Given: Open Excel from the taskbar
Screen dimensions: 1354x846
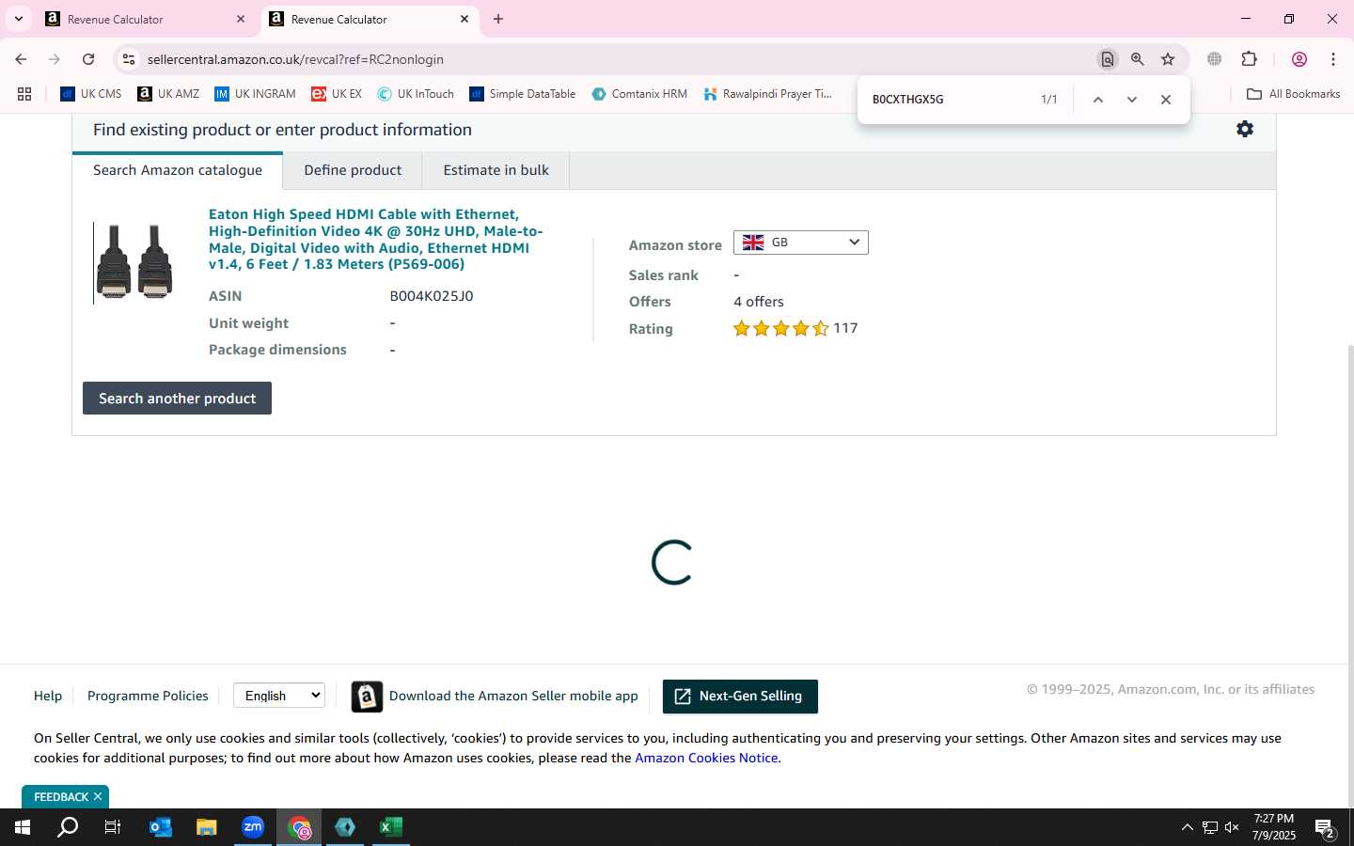Looking at the screenshot, I should pos(391,827).
